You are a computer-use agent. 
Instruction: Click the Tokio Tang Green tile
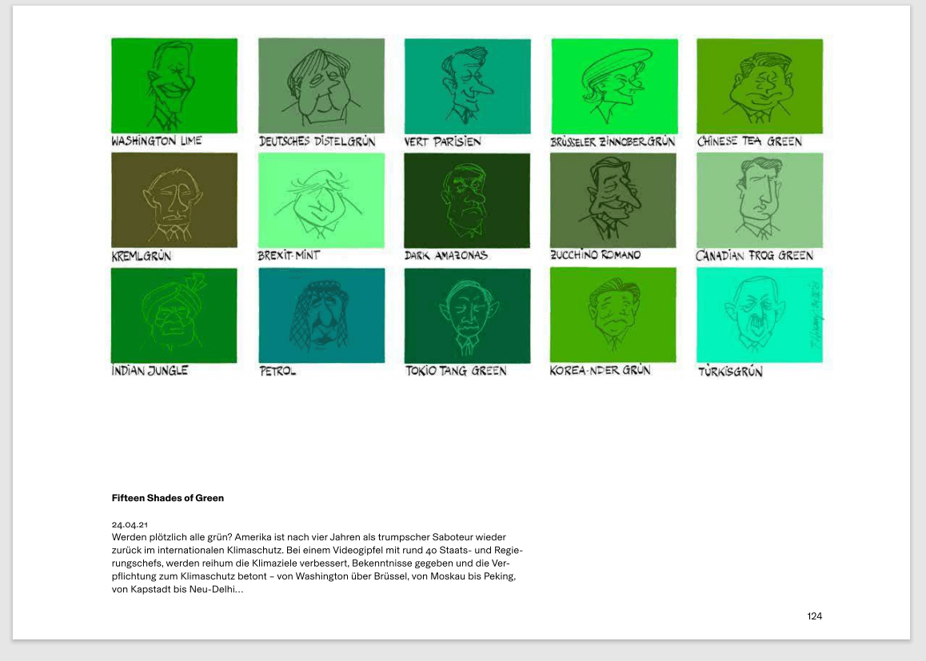tap(467, 315)
